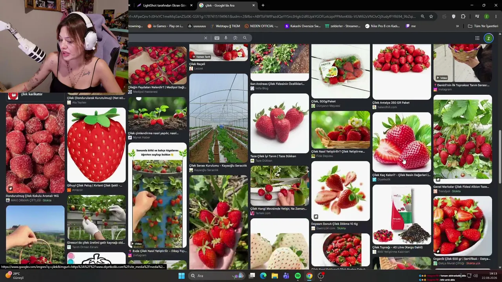Open Task View on the taskbar

point(252,276)
